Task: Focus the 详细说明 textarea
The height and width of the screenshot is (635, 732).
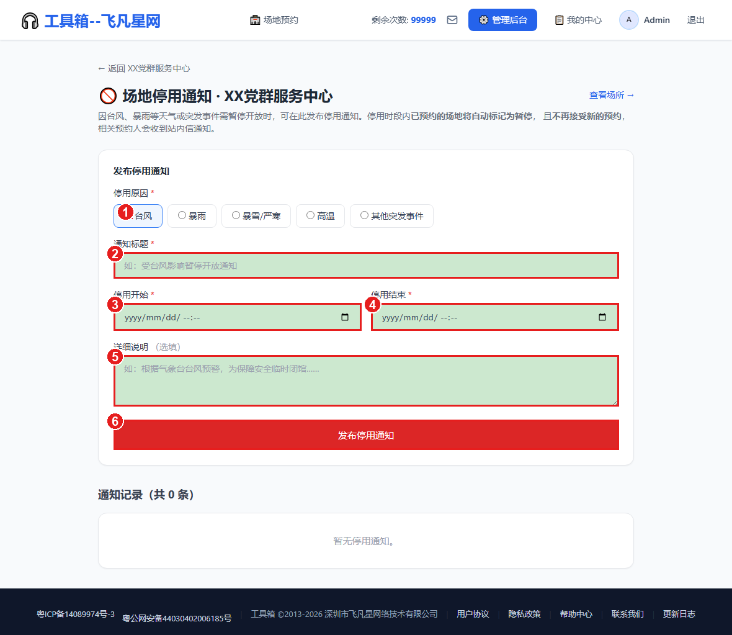Action: (x=366, y=381)
